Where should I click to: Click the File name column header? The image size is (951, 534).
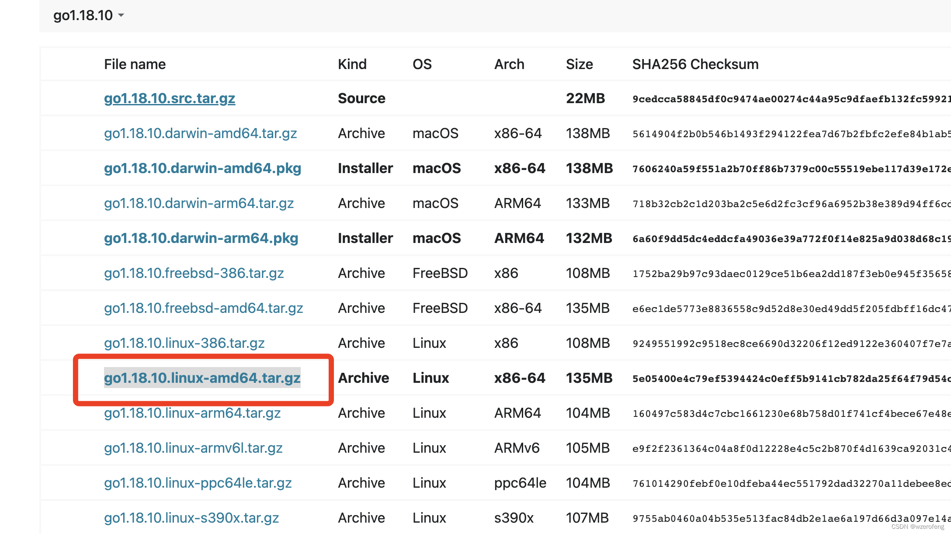(135, 64)
